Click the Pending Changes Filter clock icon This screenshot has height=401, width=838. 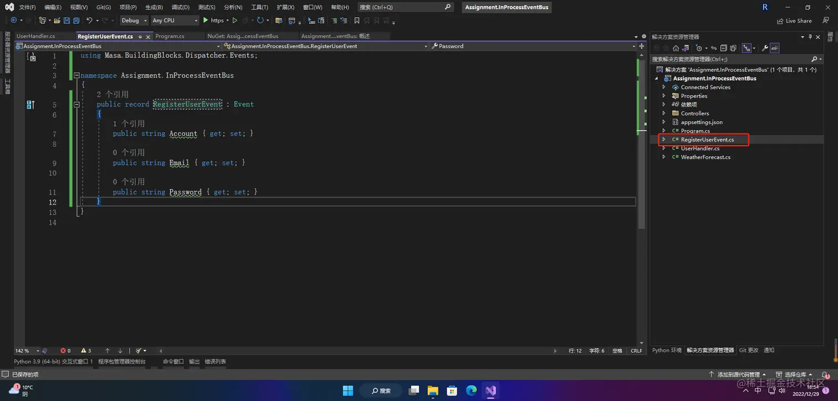click(698, 48)
